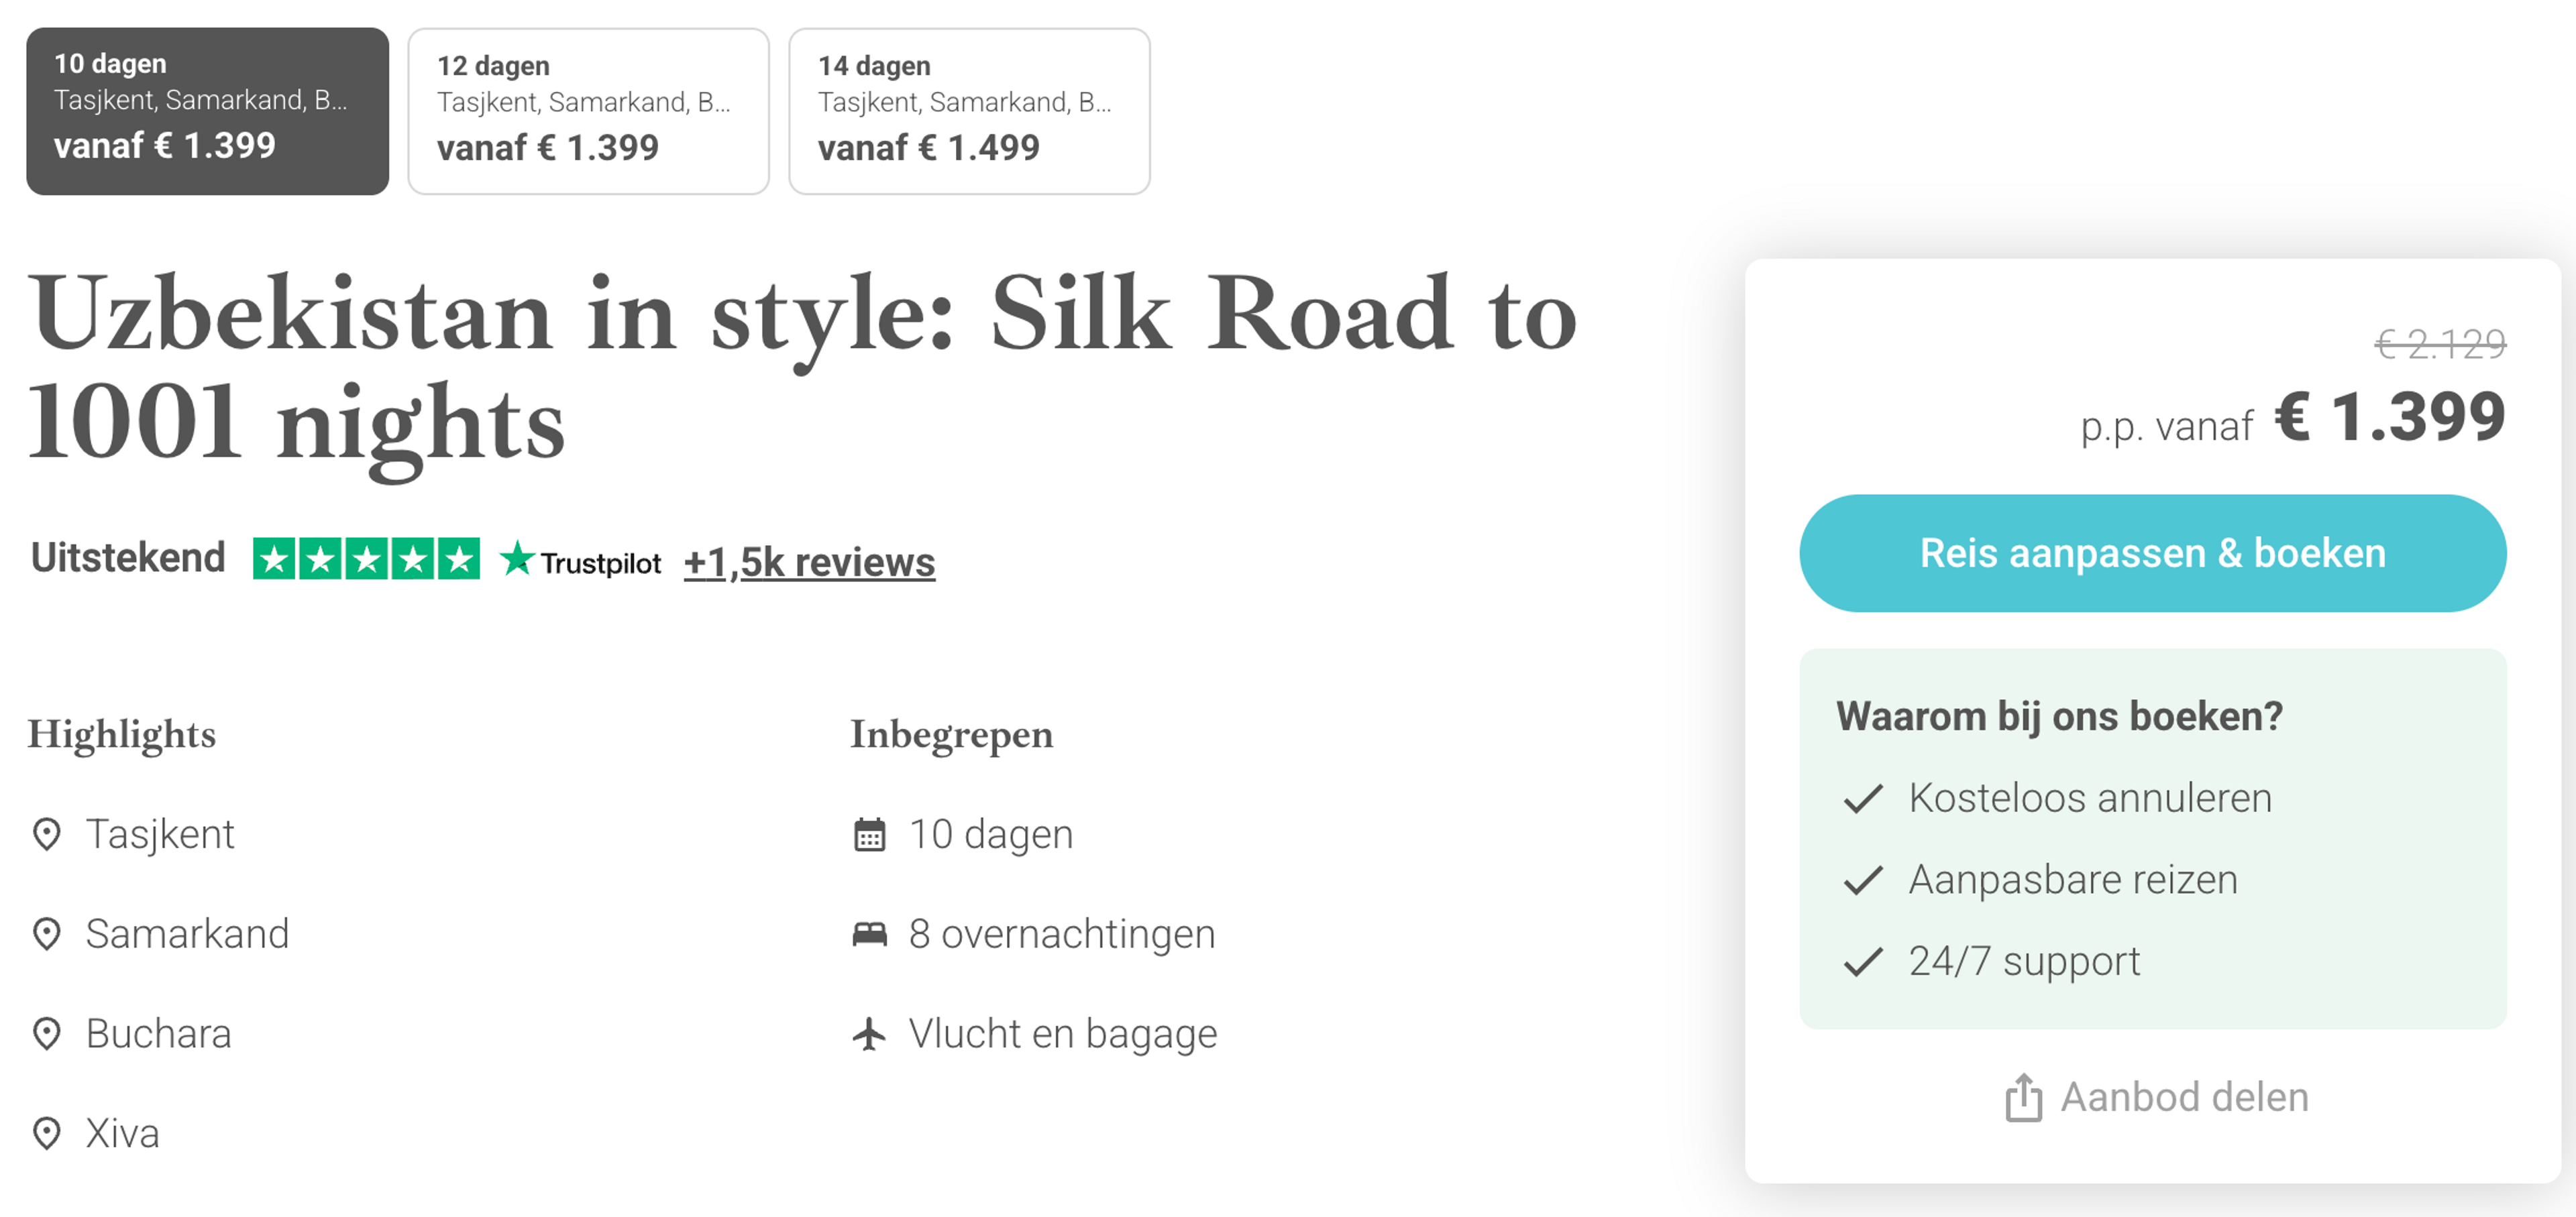
Task: Click the checkmark beside 24/7 support
Action: (1863, 962)
